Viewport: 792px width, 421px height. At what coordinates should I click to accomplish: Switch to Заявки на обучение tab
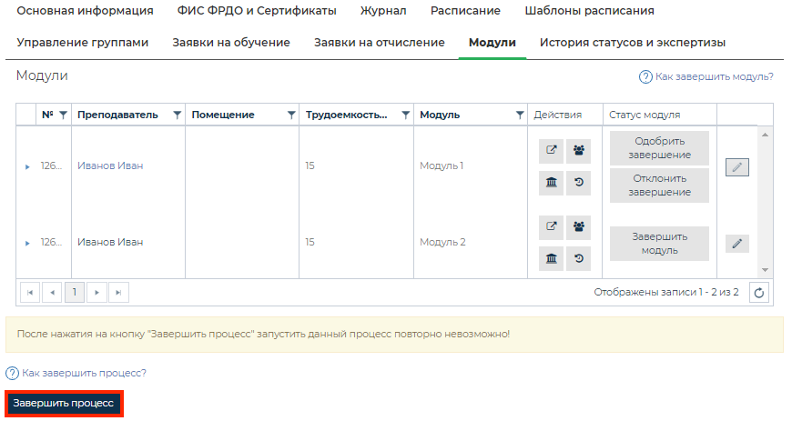231,43
